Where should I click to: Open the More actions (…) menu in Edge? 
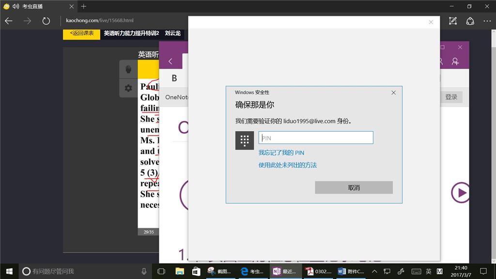(x=487, y=21)
